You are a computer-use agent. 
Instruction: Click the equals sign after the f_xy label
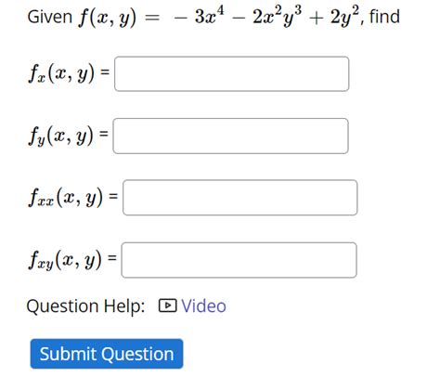click(112, 258)
